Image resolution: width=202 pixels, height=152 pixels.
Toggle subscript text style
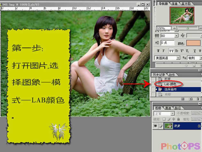187,51
